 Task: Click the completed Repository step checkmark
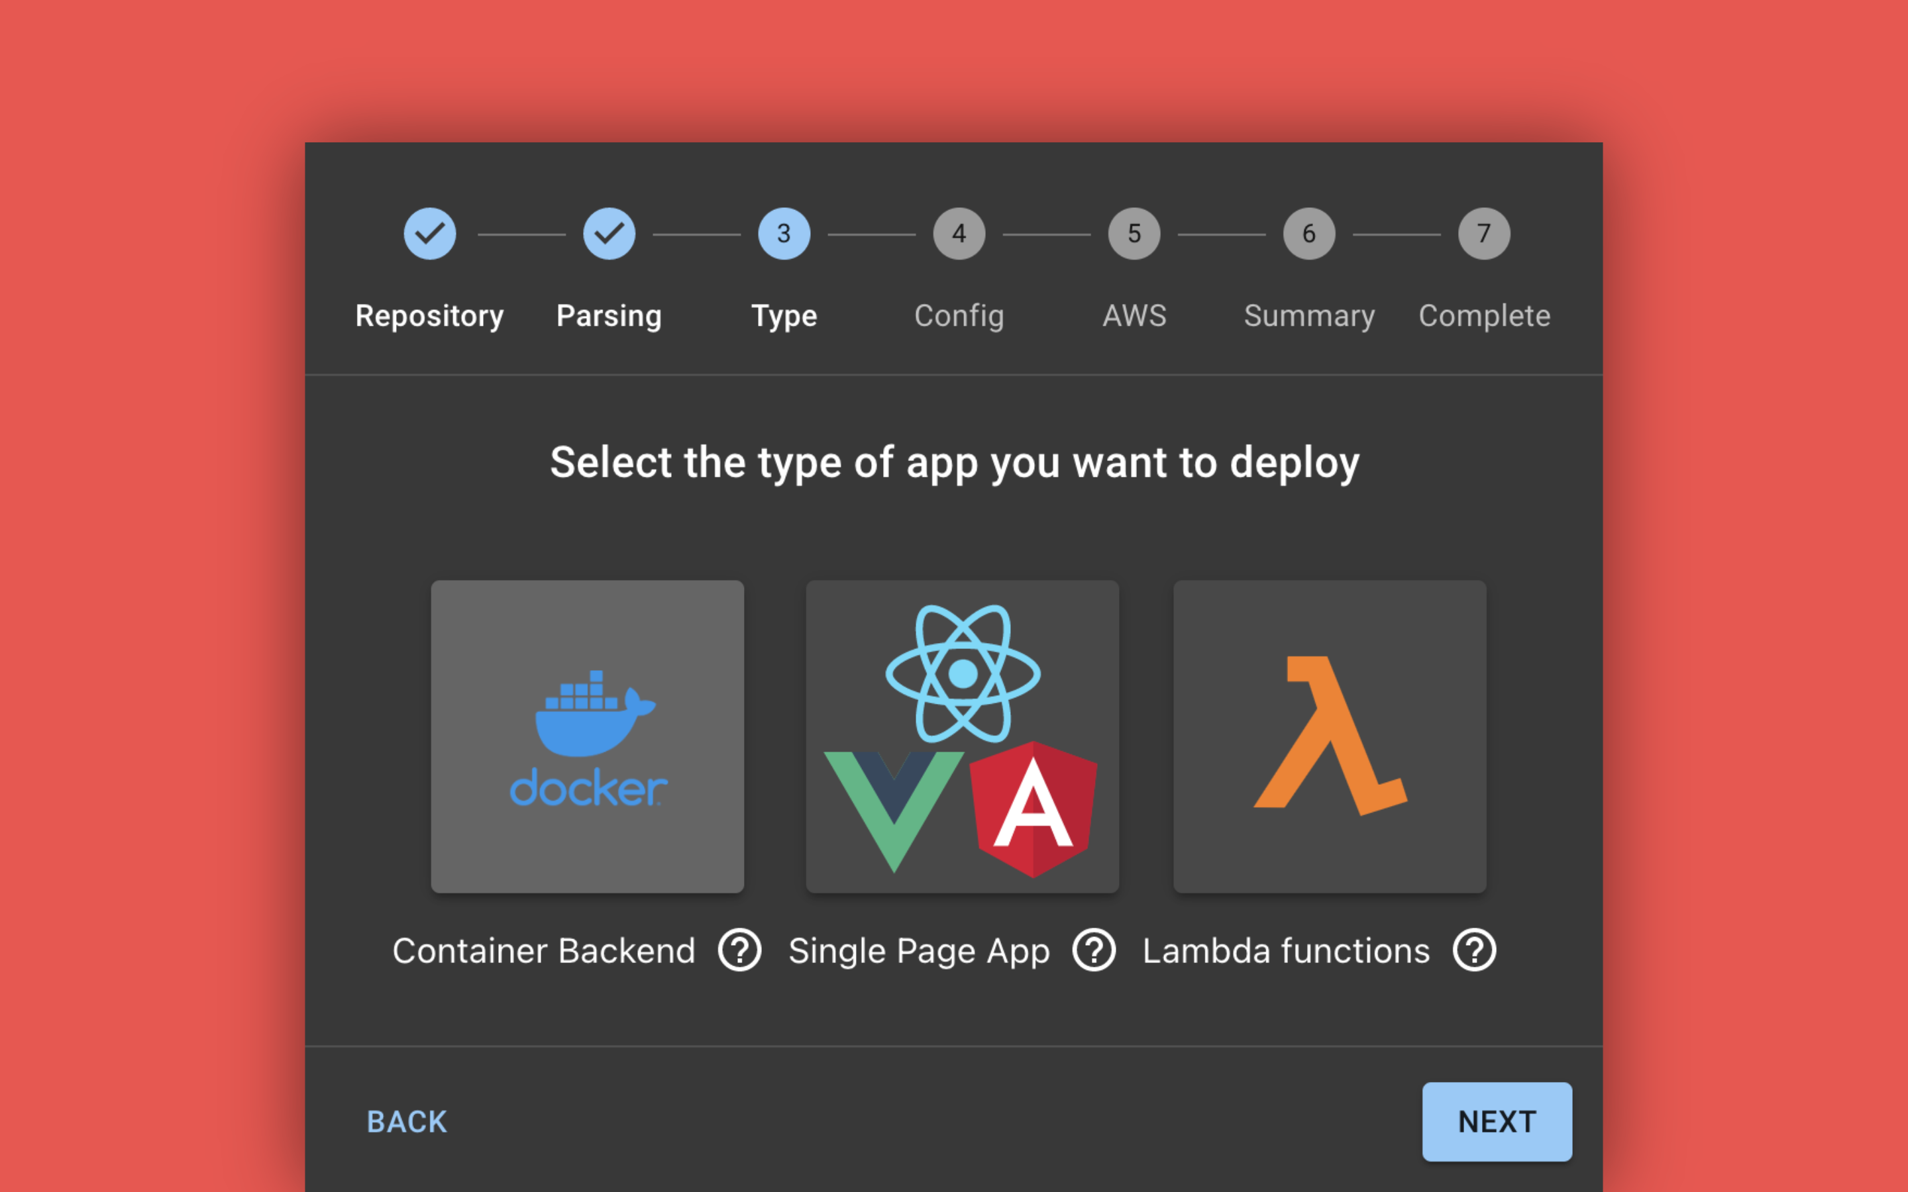(x=430, y=233)
